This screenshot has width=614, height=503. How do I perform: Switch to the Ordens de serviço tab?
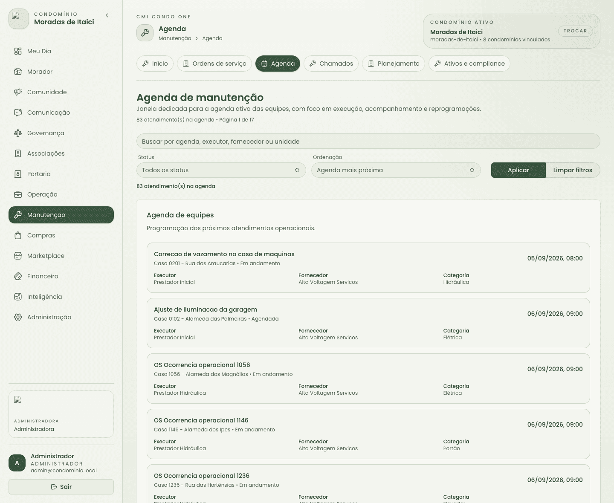point(214,64)
